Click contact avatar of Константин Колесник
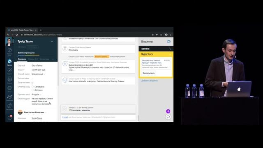The width and height of the screenshot is (263, 148). (20, 112)
